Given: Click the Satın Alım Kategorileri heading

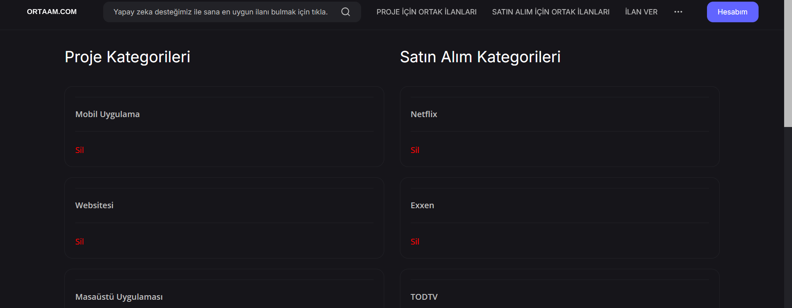Looking at the screenshot, I should [480, 57].
